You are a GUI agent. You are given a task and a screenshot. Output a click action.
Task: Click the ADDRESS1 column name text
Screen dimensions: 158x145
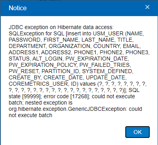(23, 53)
